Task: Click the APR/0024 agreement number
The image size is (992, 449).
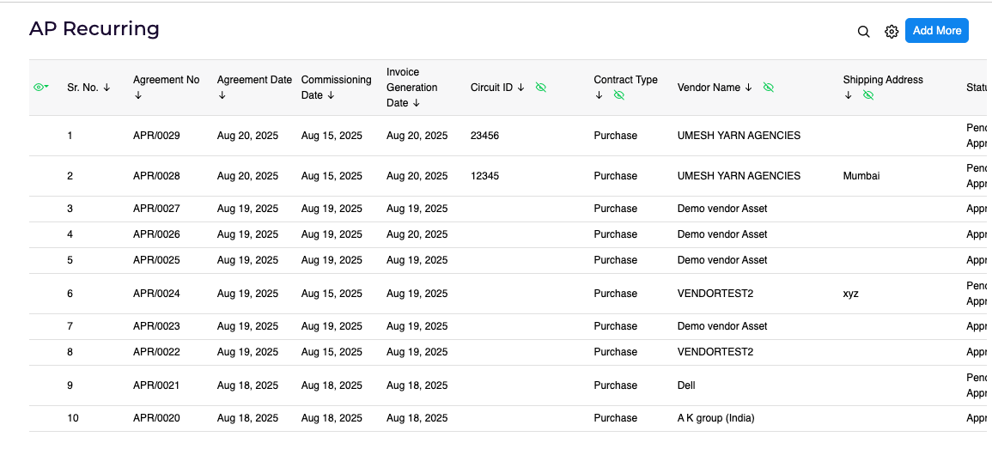Action: [156, 294]
